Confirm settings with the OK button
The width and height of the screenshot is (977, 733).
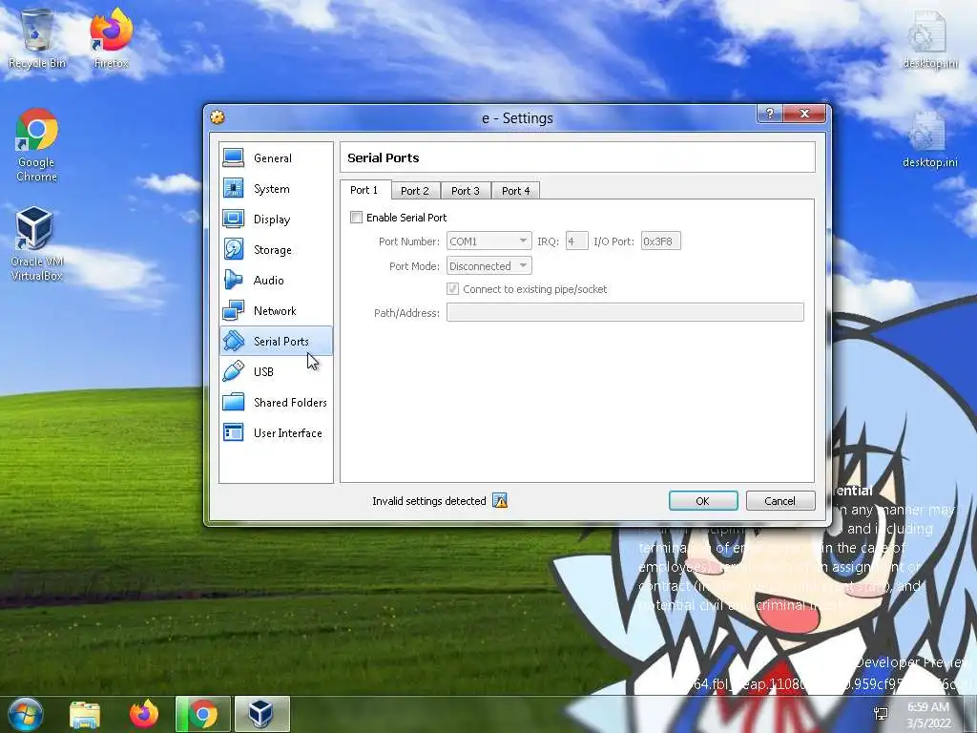(x=703, y=500)
